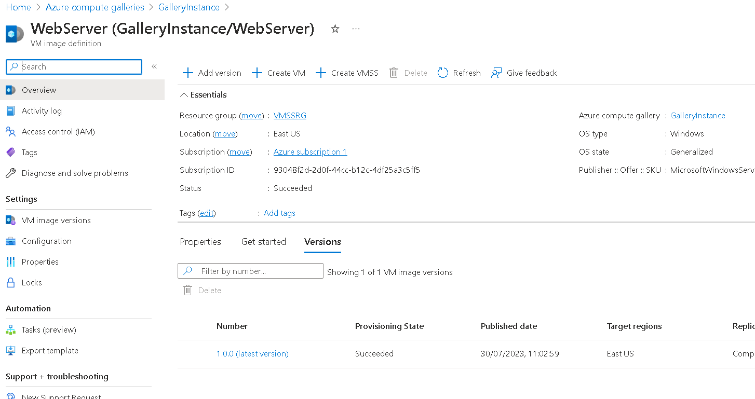Viewport: 755px width, 399px height.
Task: Click the VM image definition icon beside title
Action: [x=15, y=34]
